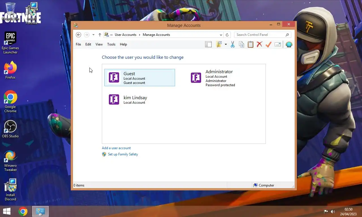
Task: Click the Computer entry in status bar
Action: point(264,185)
